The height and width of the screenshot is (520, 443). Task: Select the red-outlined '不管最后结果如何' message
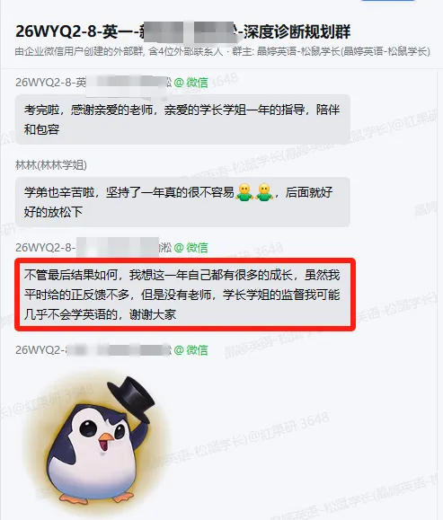pos(185,295)
